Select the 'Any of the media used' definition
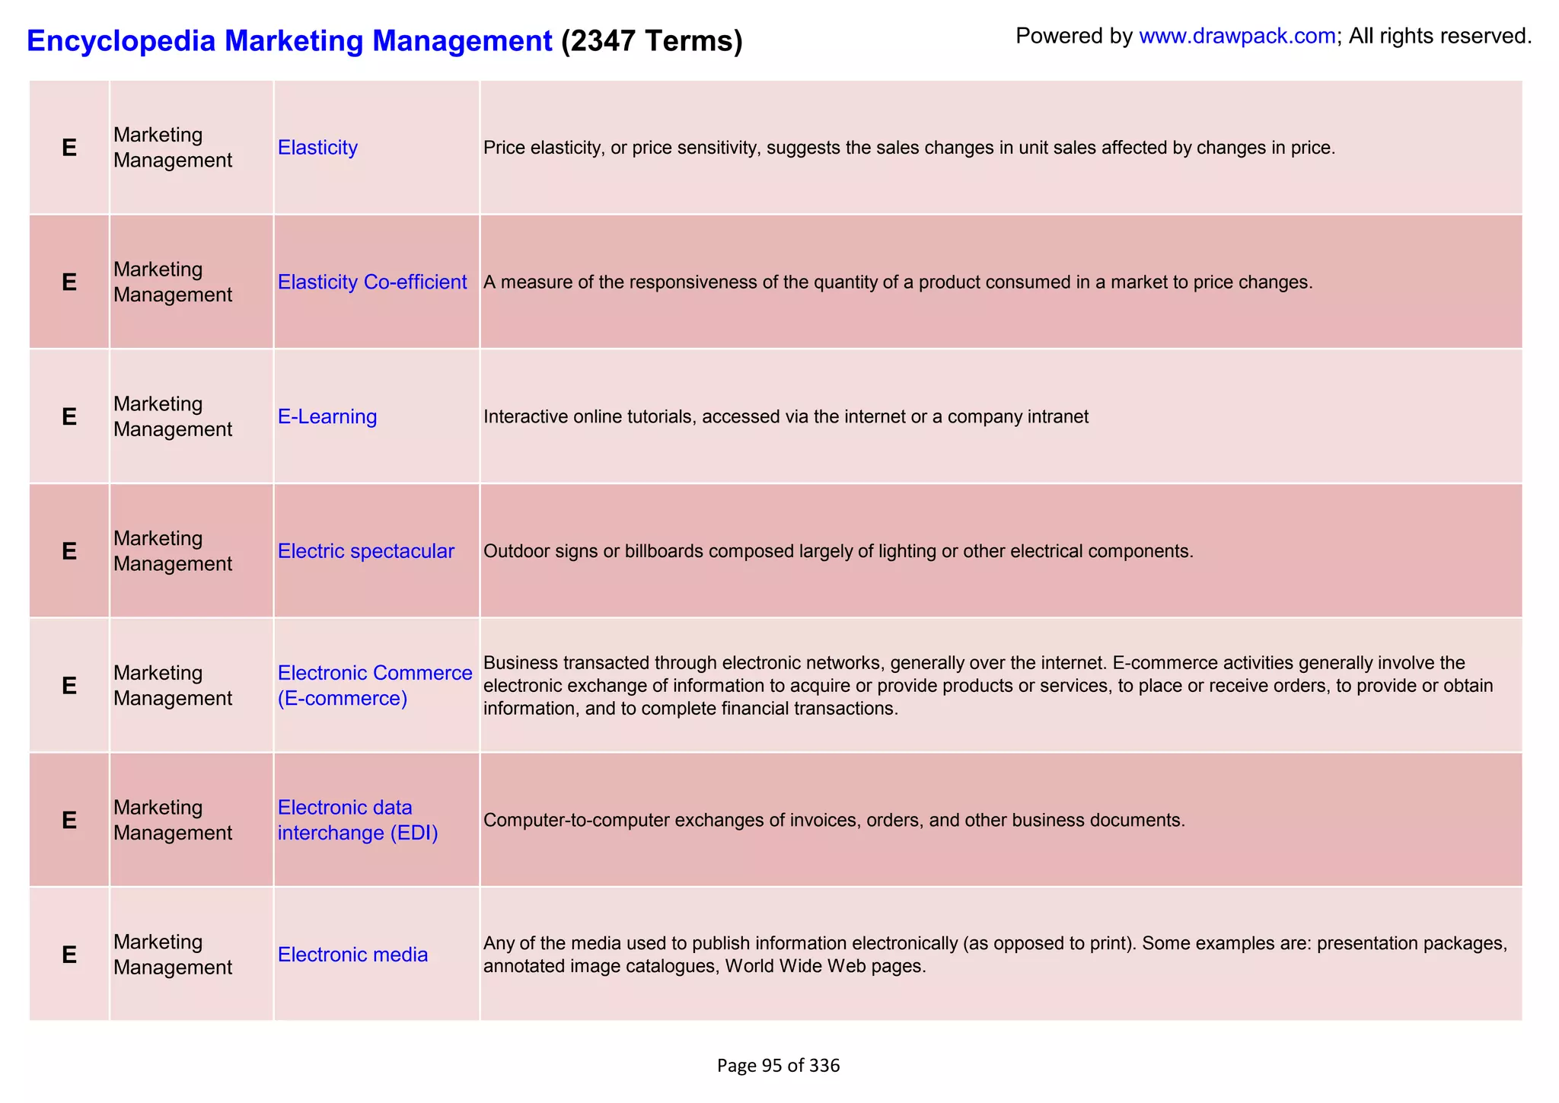Viewport: 1559px width, 1103px height. coord(995,955)
